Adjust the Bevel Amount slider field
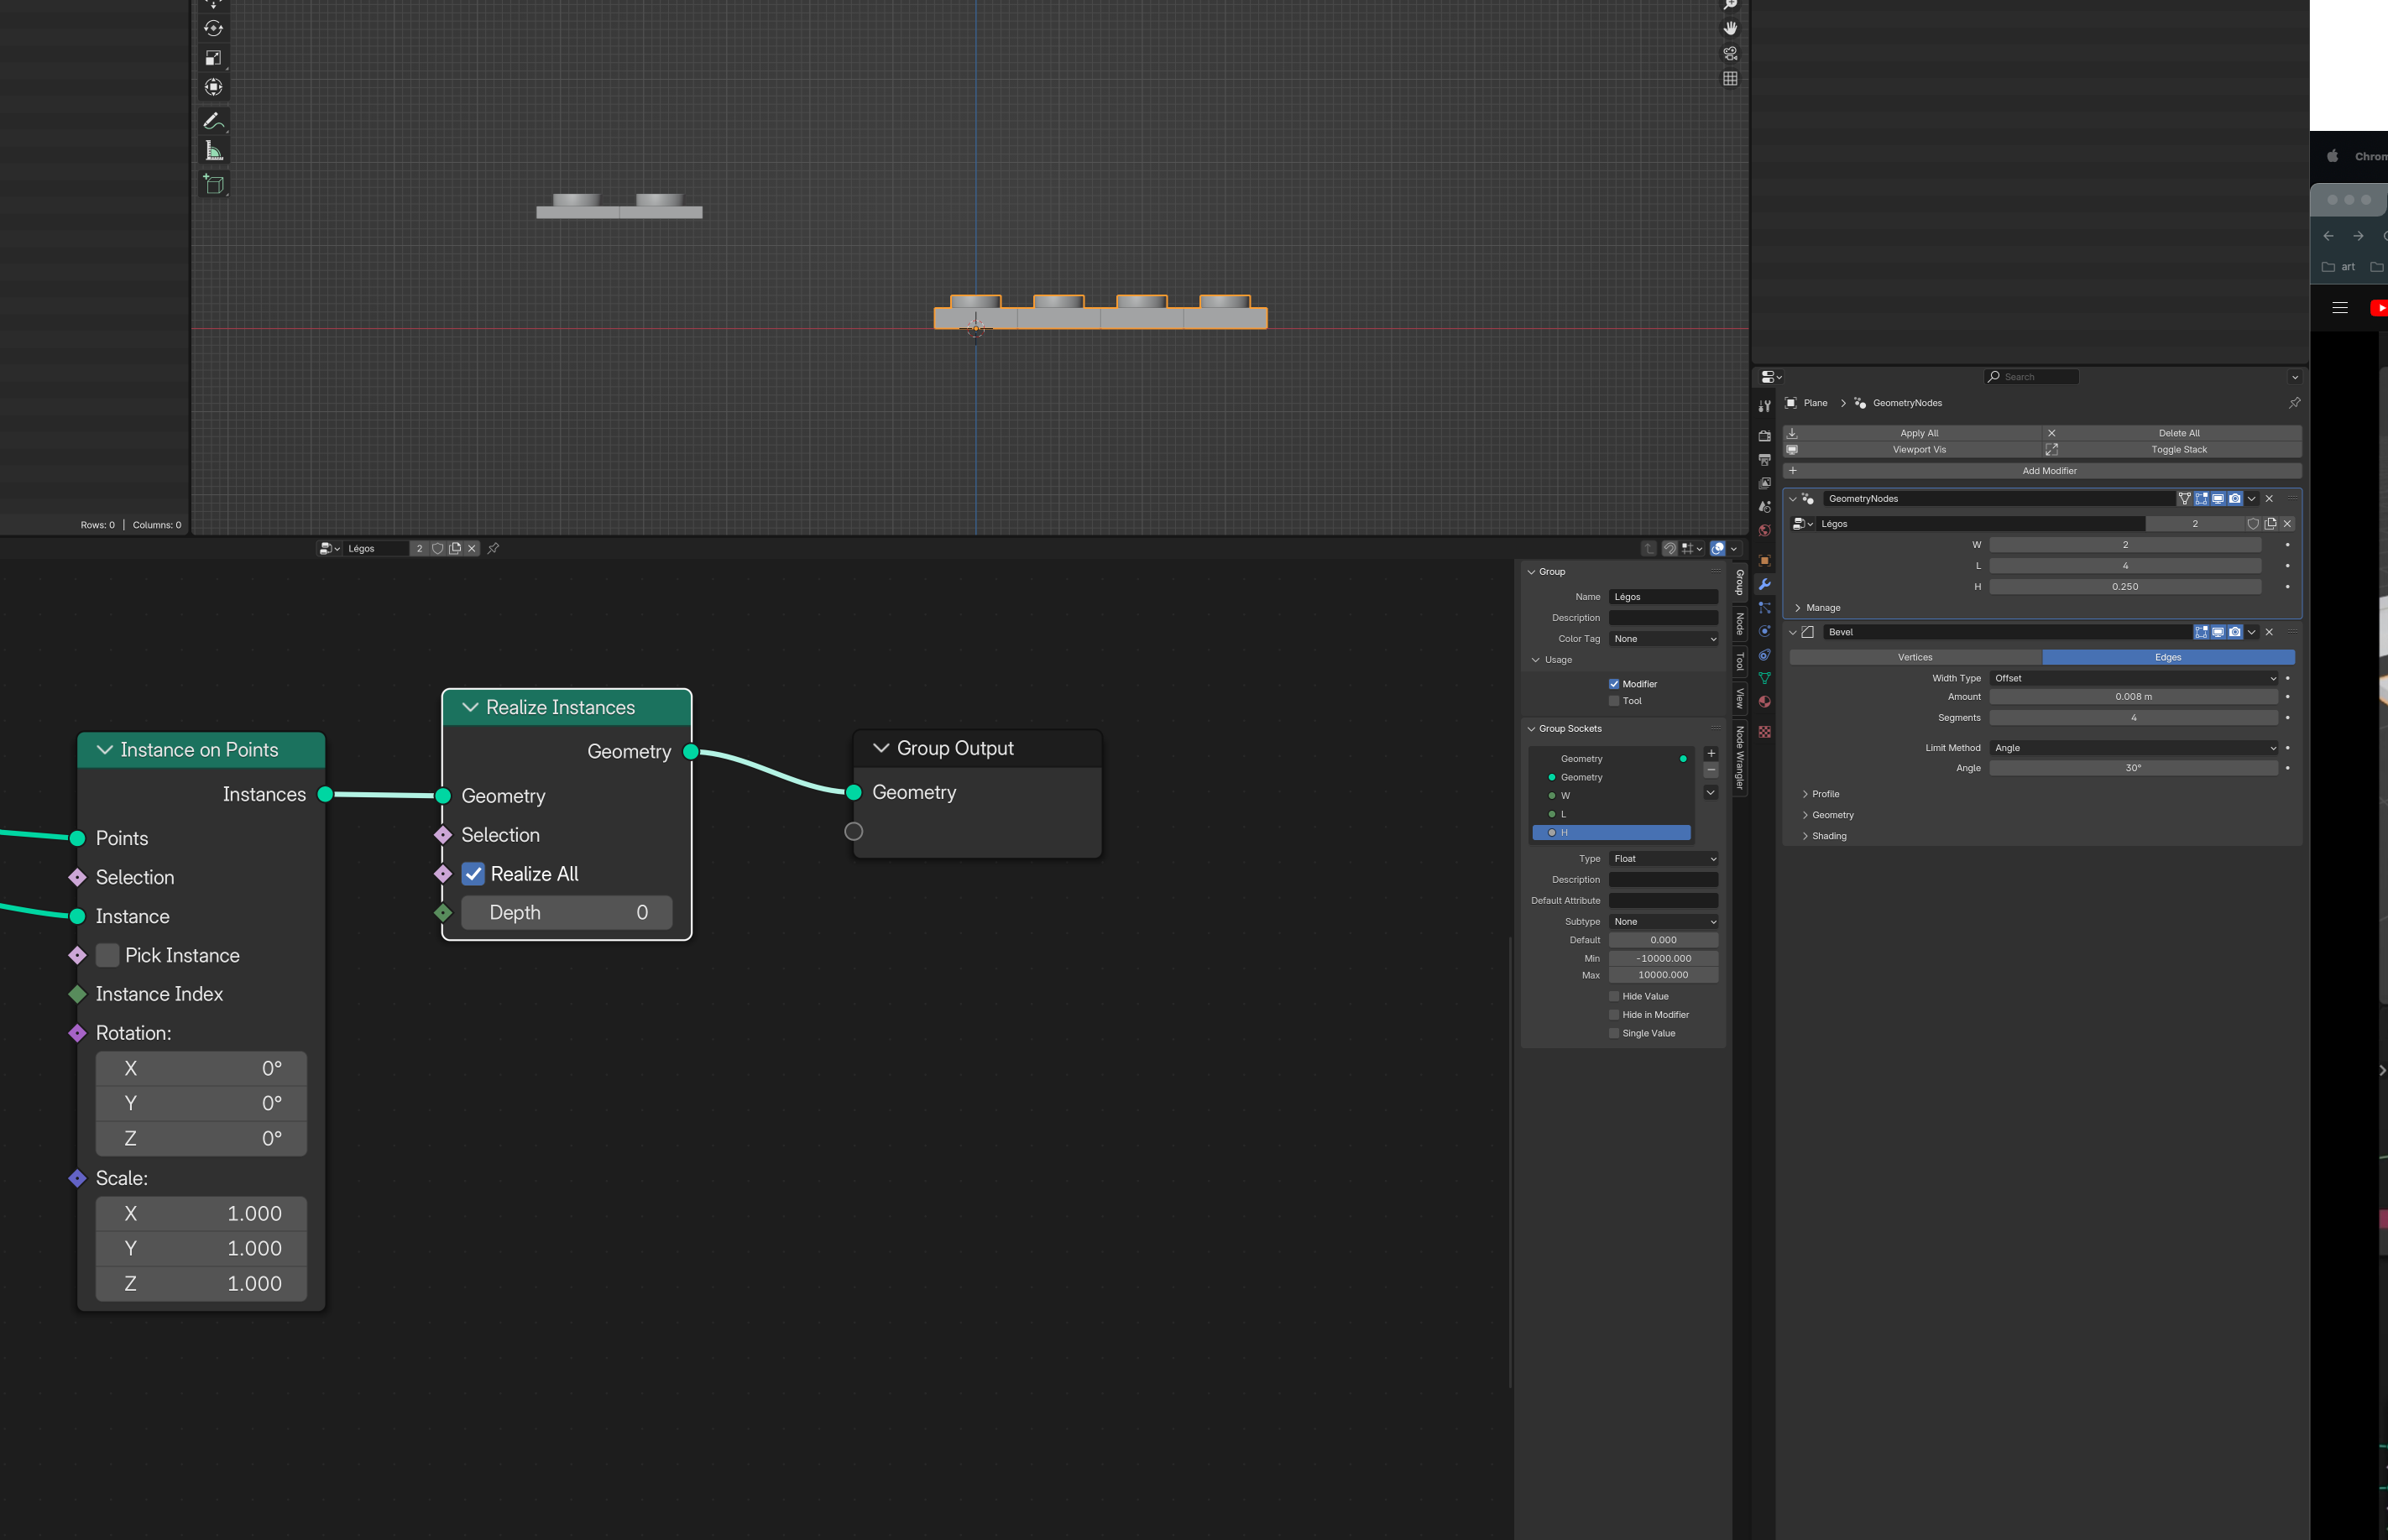This screenshot has width=2388, height=1540. [2134, 697]
